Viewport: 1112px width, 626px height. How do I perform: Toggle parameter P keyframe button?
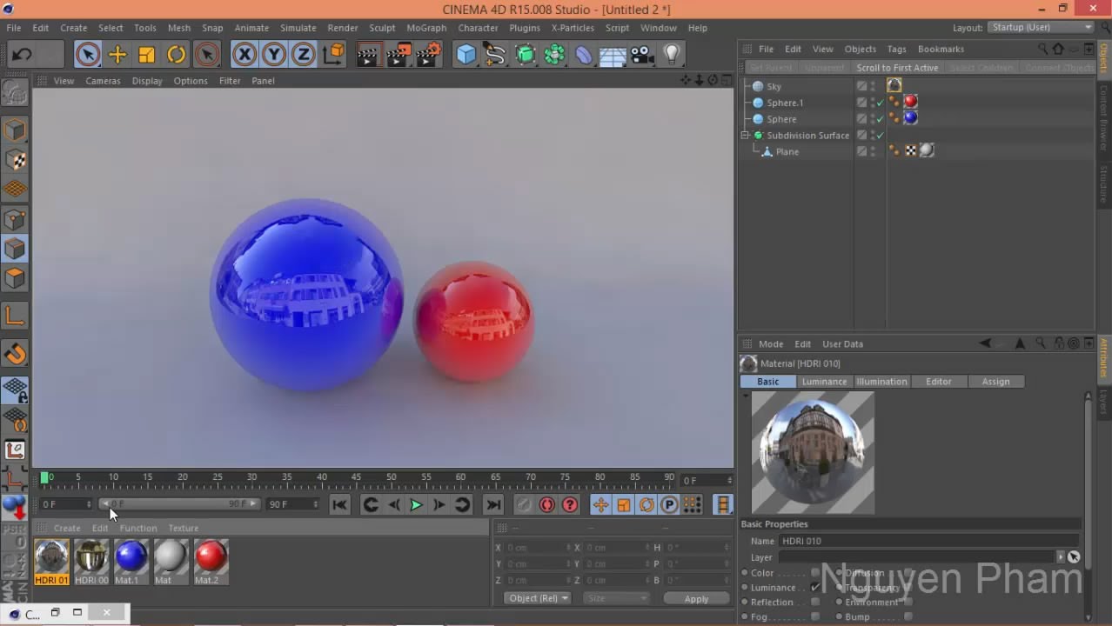(669, 504)
